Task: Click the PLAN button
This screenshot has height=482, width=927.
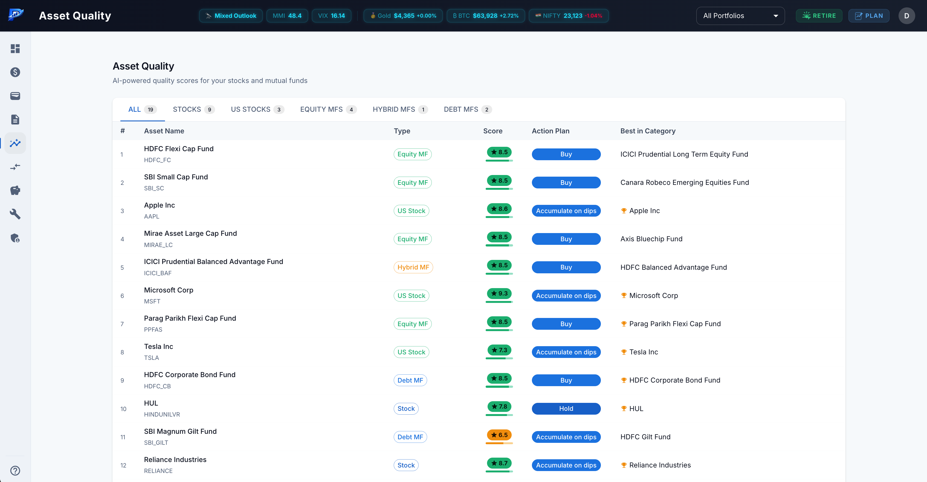Action: pyautogui.click(x=869, y=16)
